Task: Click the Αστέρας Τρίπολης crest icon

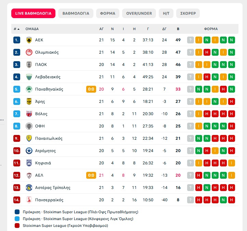Action: pyautogui.click(x=29, y=188)
